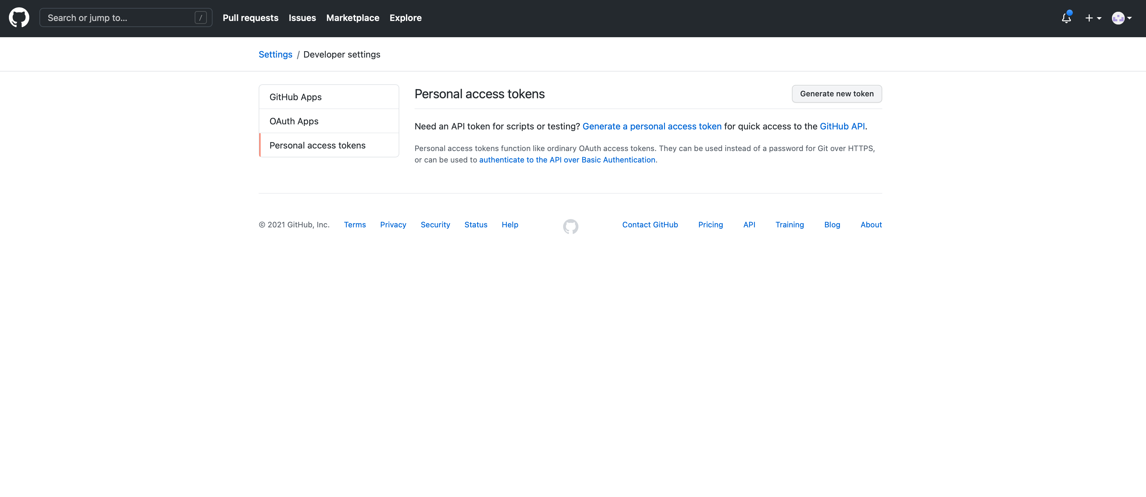1146x497 pixels.
Task: Open the About footer link
Action: coord(871,224)
